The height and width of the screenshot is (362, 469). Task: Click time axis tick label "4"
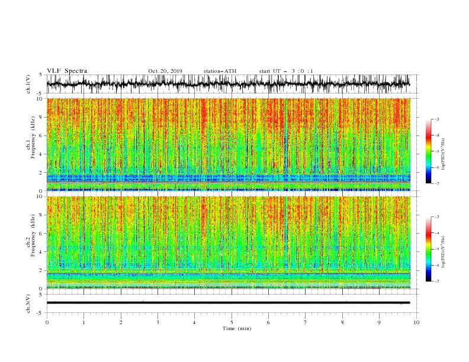pos(194,322)
